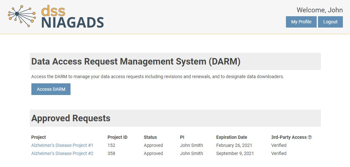Click the Verified status for project 358
Image resolution: width=350 pixels, height=167 pixels.
coord(279,153)
